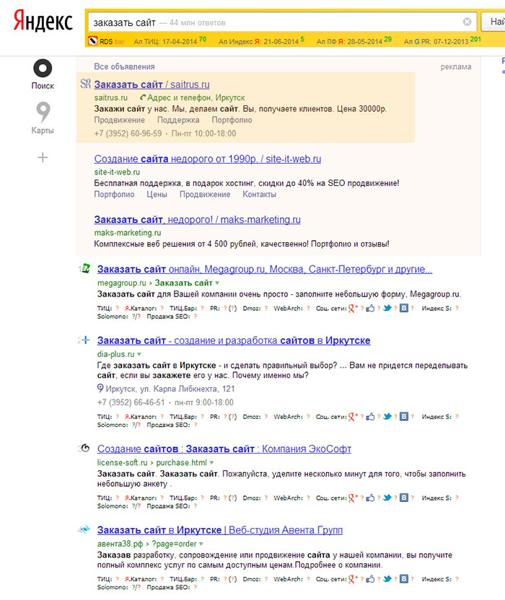Click the Megagroup result favicon

(x=86, y=268)
